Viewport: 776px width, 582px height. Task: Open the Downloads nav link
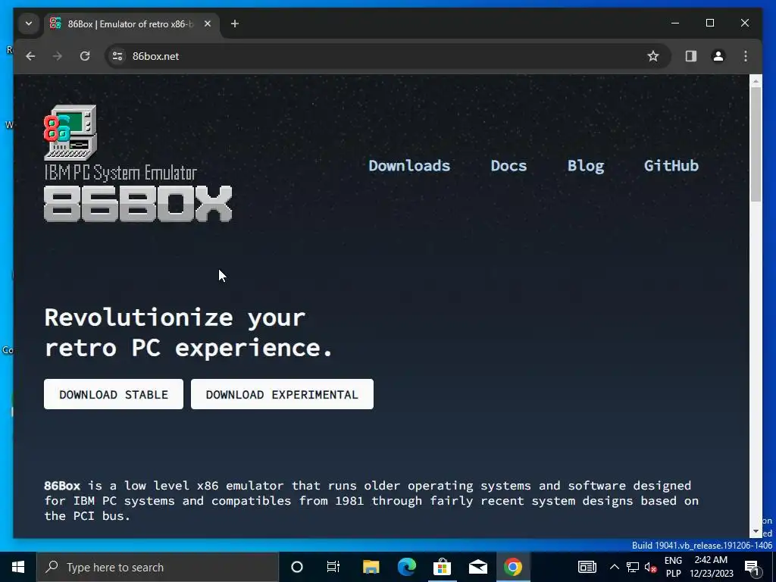click(409, 166)
